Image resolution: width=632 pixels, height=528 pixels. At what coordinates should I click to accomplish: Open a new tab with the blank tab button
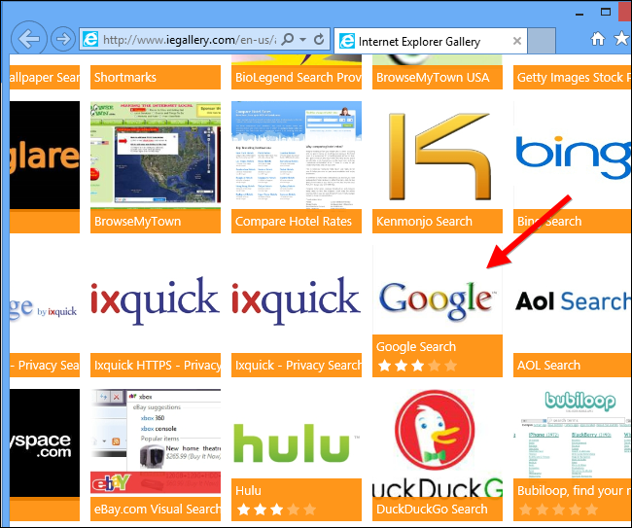542,41
